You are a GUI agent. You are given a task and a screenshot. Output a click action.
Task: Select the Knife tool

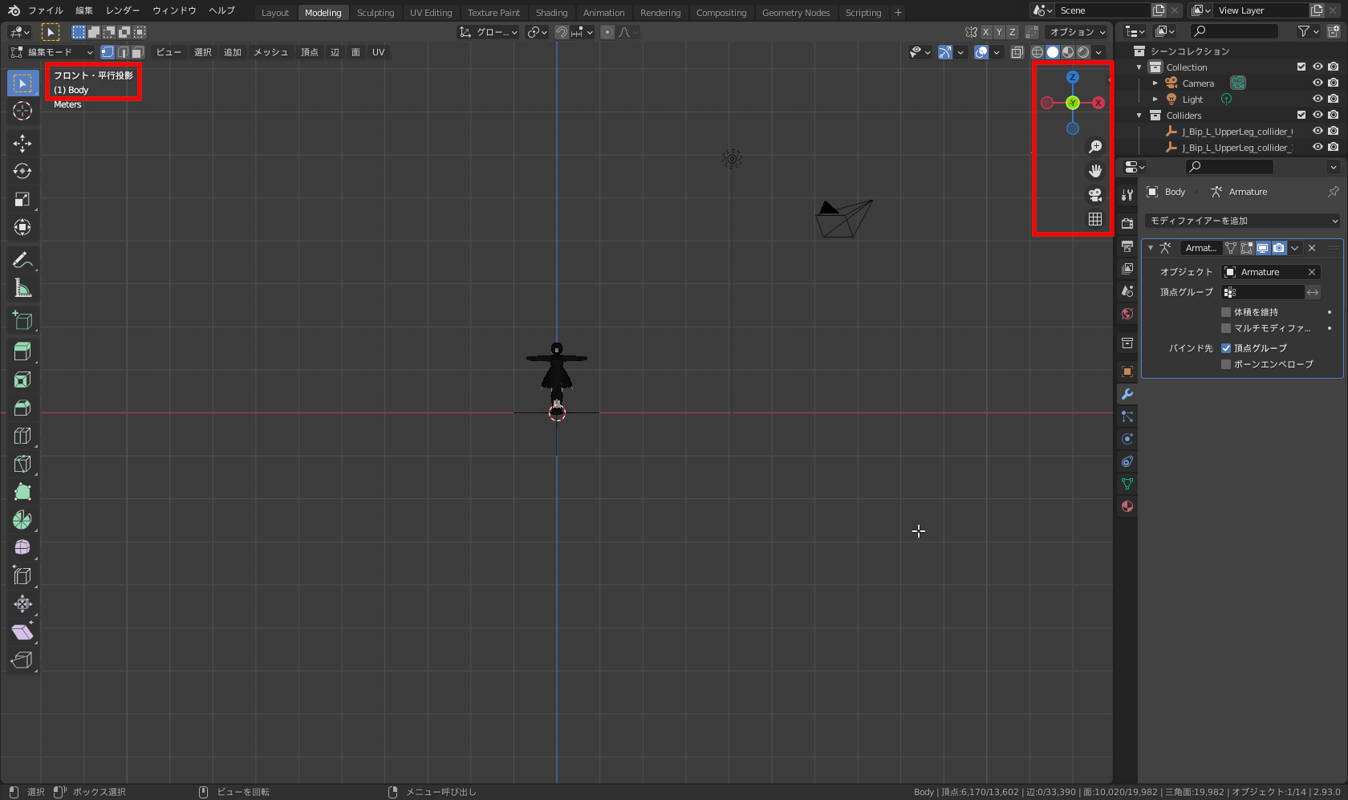click(22, 464)
